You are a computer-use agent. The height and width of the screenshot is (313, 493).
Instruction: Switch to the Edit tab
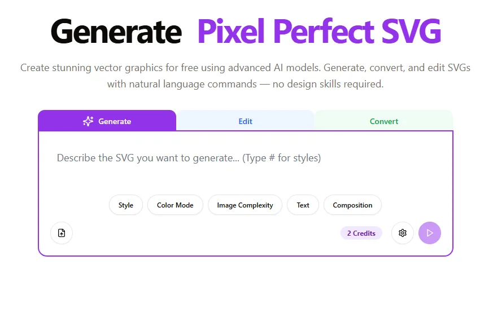coord(245,121)
